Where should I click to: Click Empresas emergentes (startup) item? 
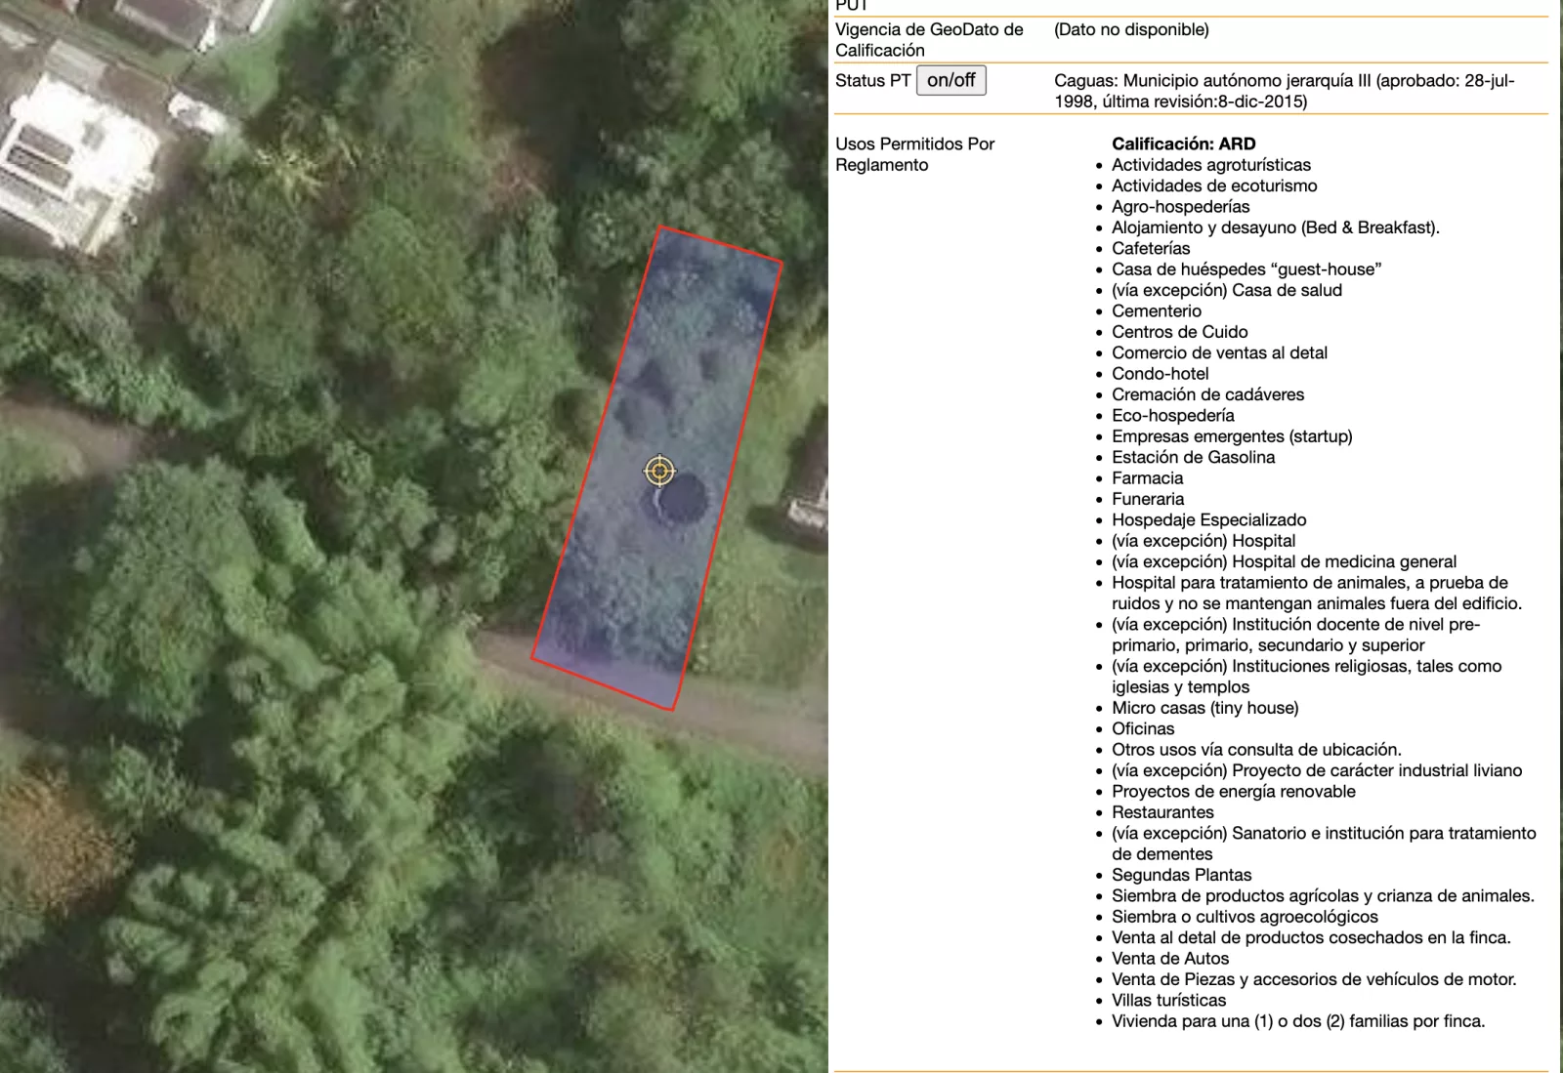tap(1232, 436)
